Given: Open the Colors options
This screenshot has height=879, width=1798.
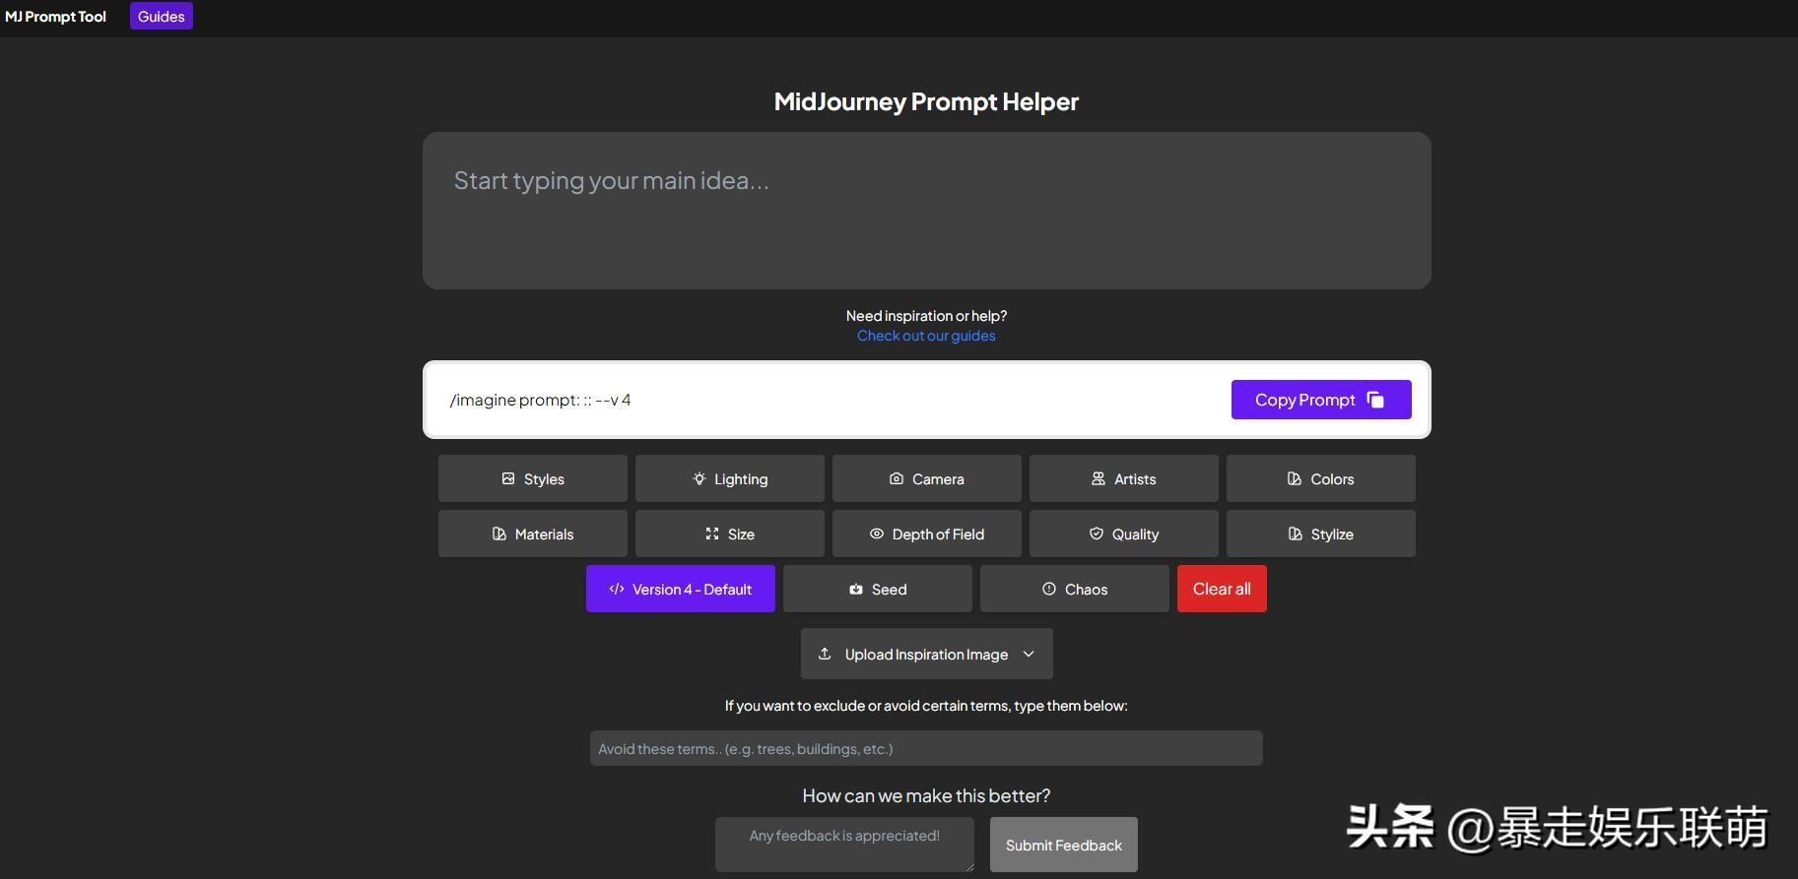Looking at the screenshot, I should coord(1321,478).
